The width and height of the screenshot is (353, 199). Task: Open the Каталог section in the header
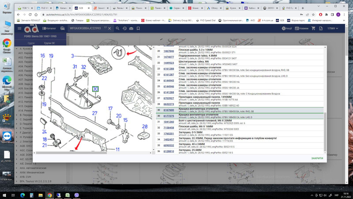click(x=49, y=28)
